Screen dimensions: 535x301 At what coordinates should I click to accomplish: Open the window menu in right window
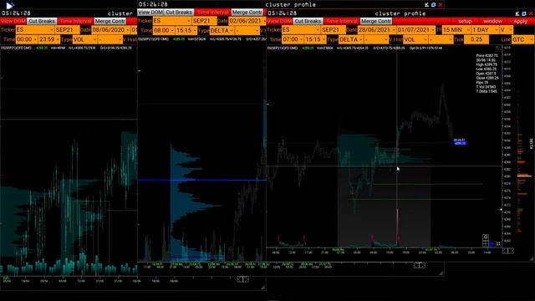pos(492,21)
